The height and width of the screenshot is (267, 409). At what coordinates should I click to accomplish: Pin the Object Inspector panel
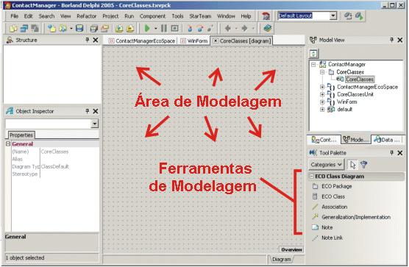pos(87,111)
